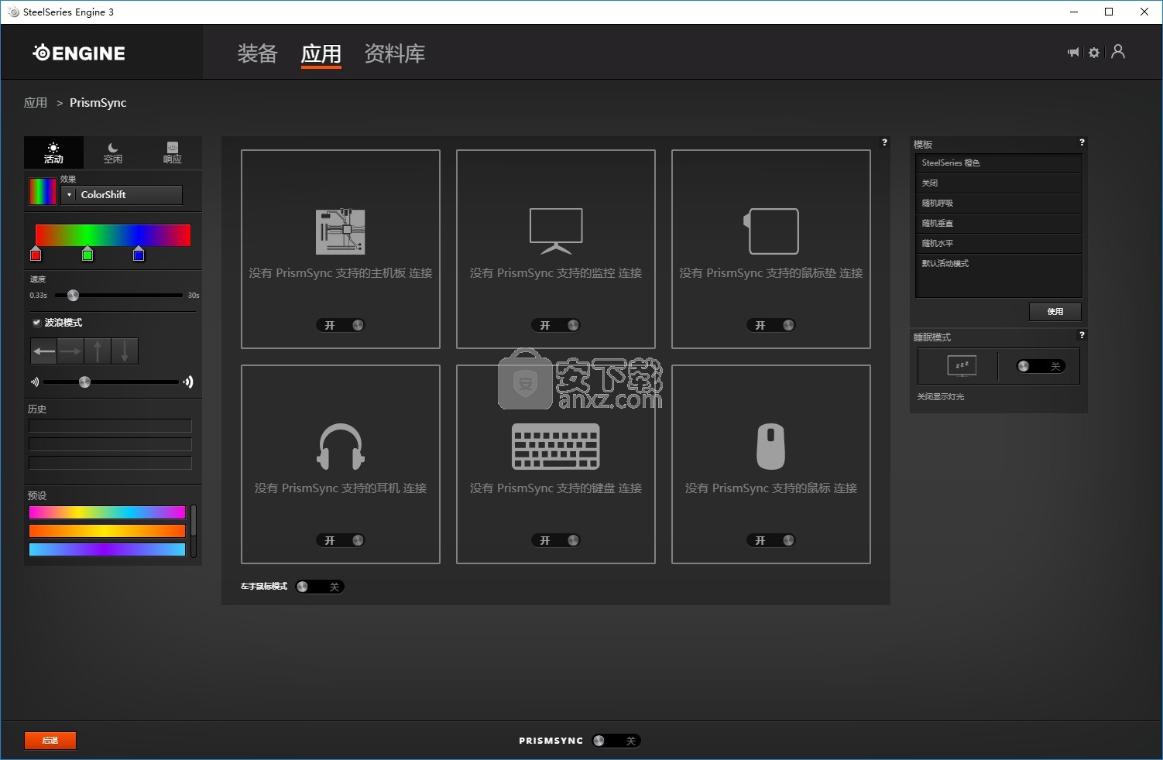The image size is (1163, 760).
Task: Switch to the 装备 tab
Action: point(257,53)
